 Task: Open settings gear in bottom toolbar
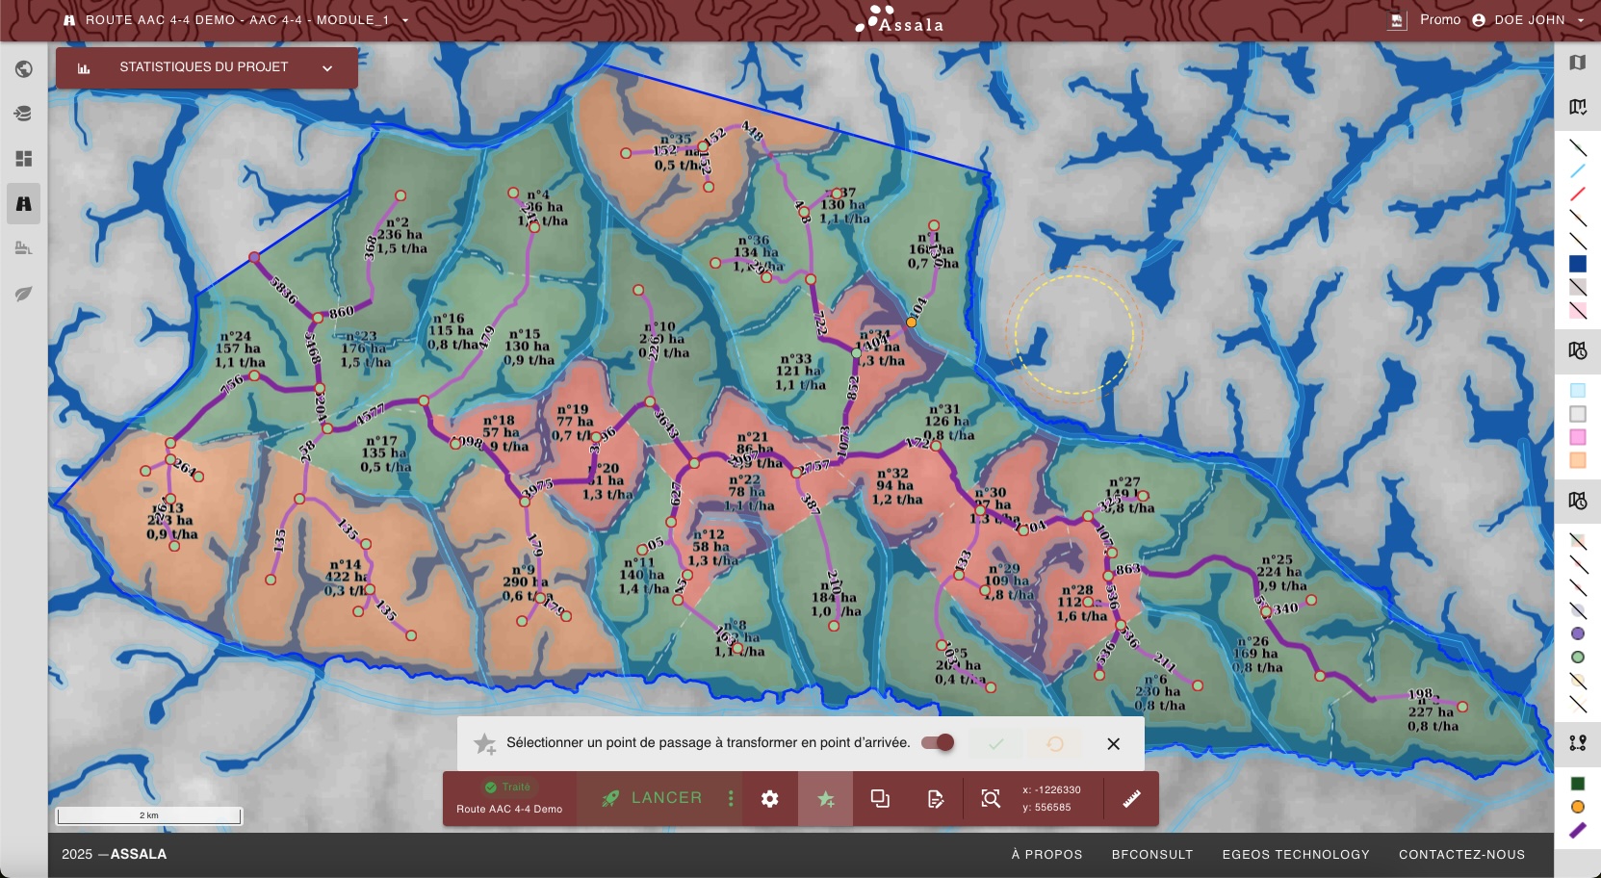pos(769,798)
